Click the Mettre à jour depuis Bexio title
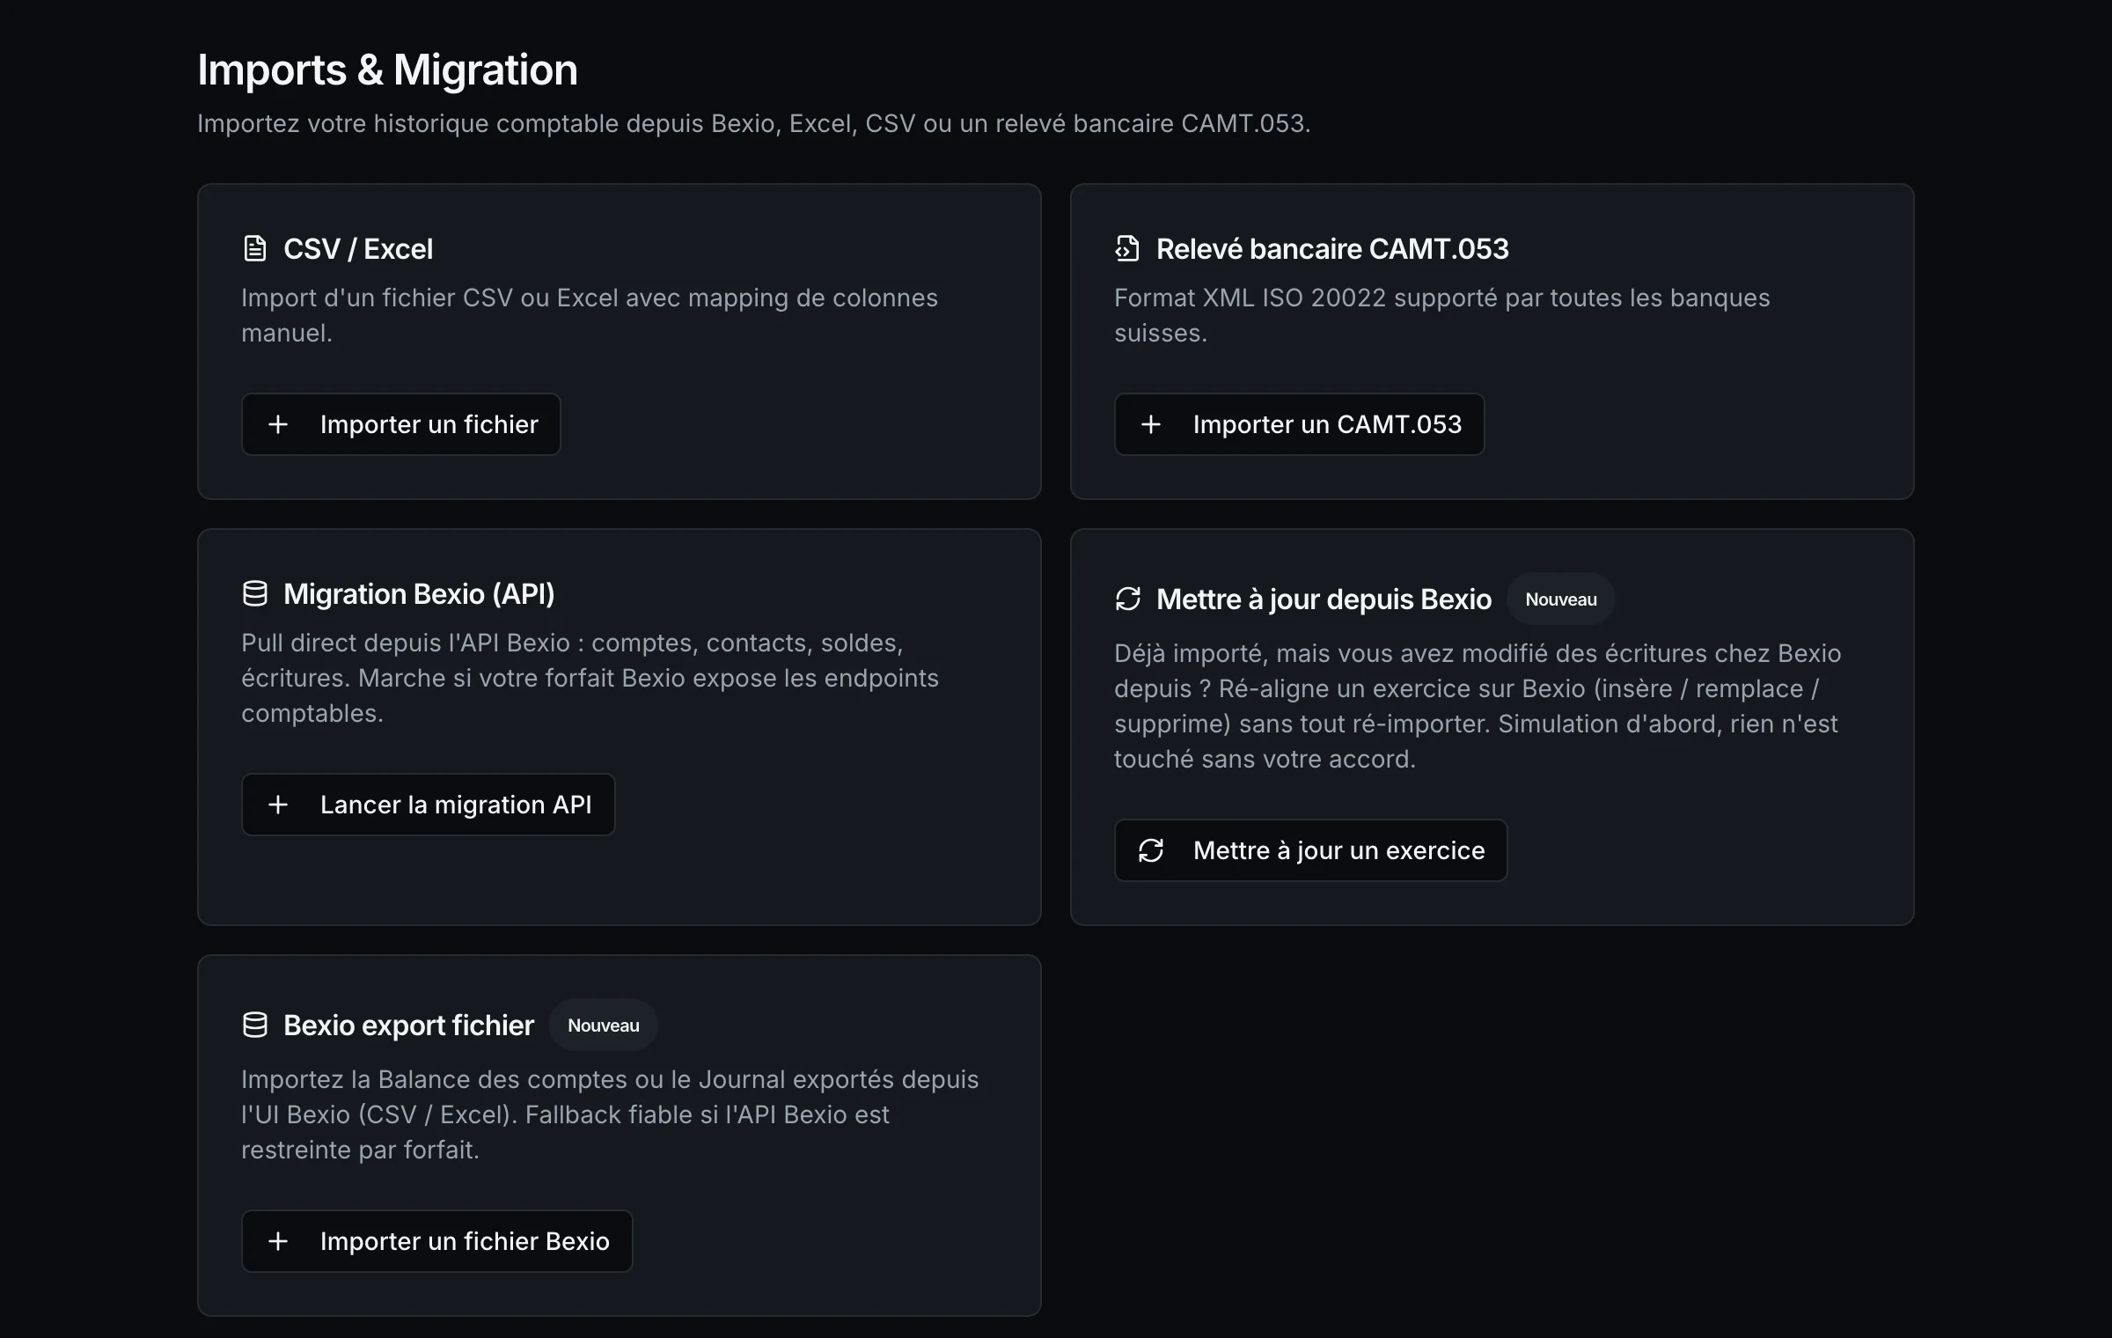Screen dimensions: 2112x1338 1324,599
